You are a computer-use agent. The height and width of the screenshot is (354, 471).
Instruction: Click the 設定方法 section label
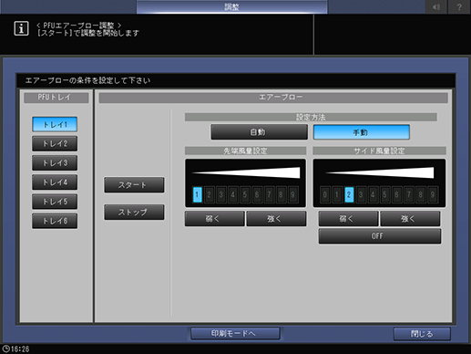311,118
